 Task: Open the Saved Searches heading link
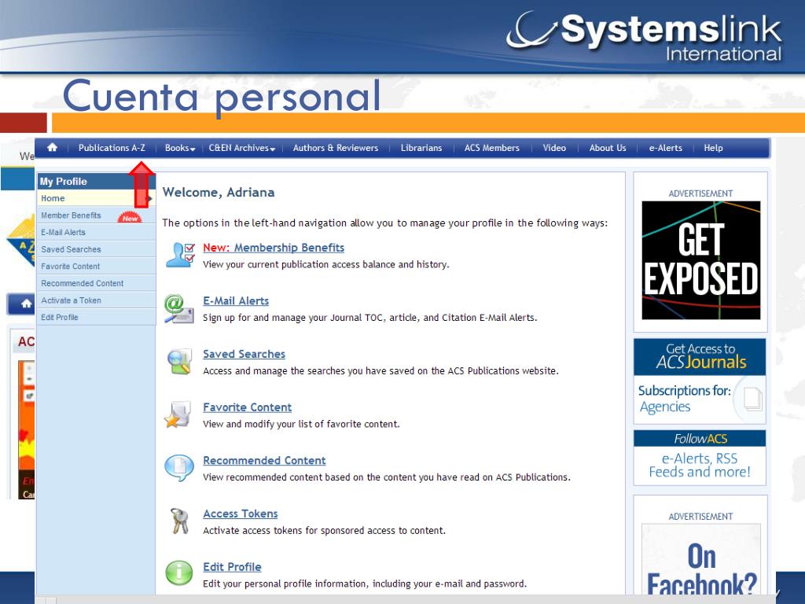[244, 354]
